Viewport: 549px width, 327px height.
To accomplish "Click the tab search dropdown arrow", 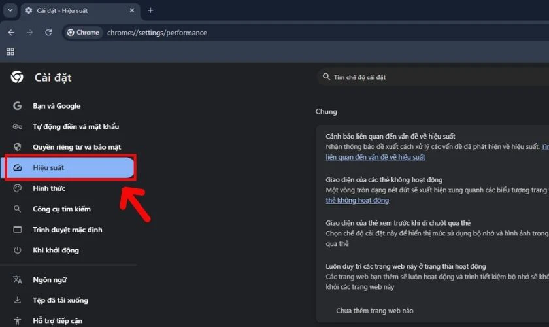I will coord(10,10).
